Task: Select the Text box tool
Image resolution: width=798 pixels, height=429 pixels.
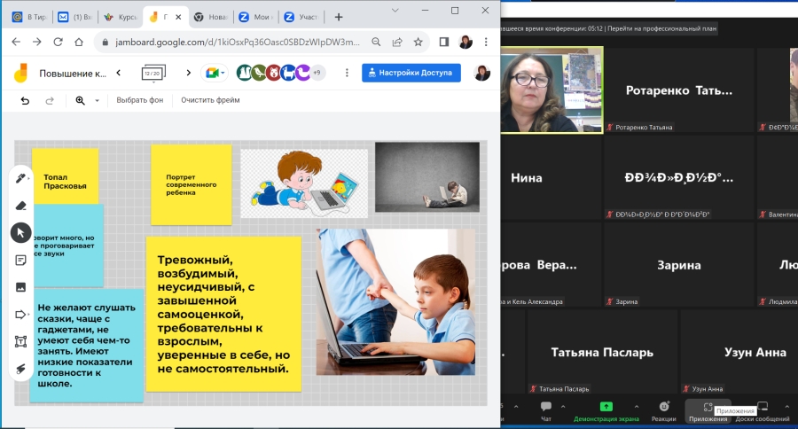Action: [x=21, y=341]
